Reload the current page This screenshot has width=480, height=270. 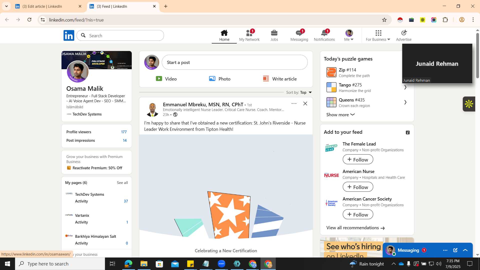click(29, 20)
